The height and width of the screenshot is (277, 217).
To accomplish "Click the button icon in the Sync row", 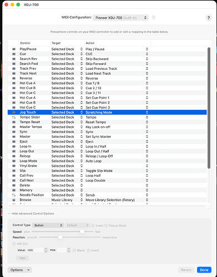I will 14,132.
